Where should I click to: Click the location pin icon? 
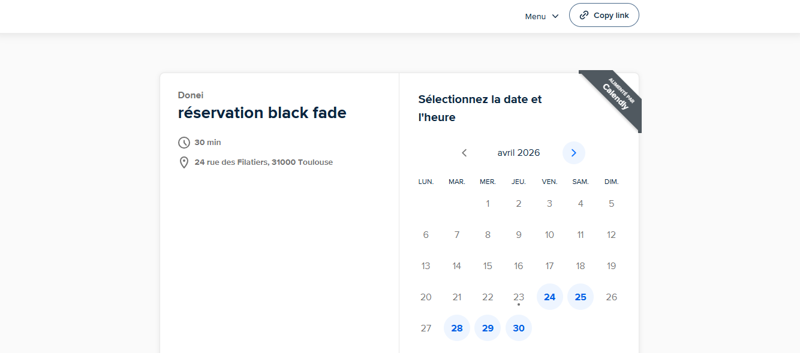(184, 162)
